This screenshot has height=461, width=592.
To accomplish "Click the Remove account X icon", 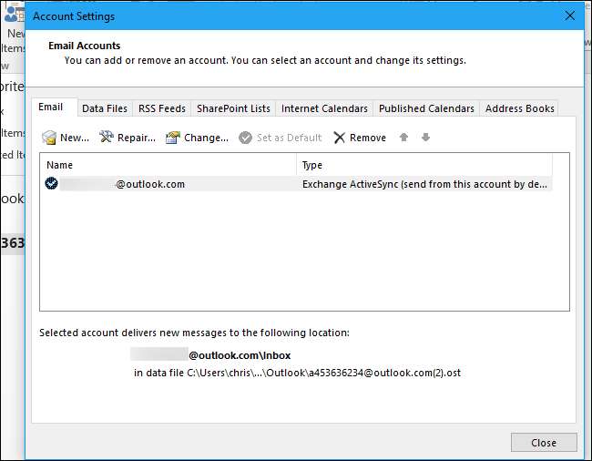I will point(340,138).
